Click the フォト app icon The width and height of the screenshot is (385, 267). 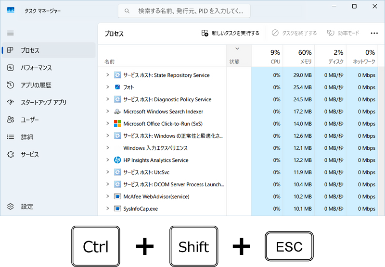click(x=117, y=87)
